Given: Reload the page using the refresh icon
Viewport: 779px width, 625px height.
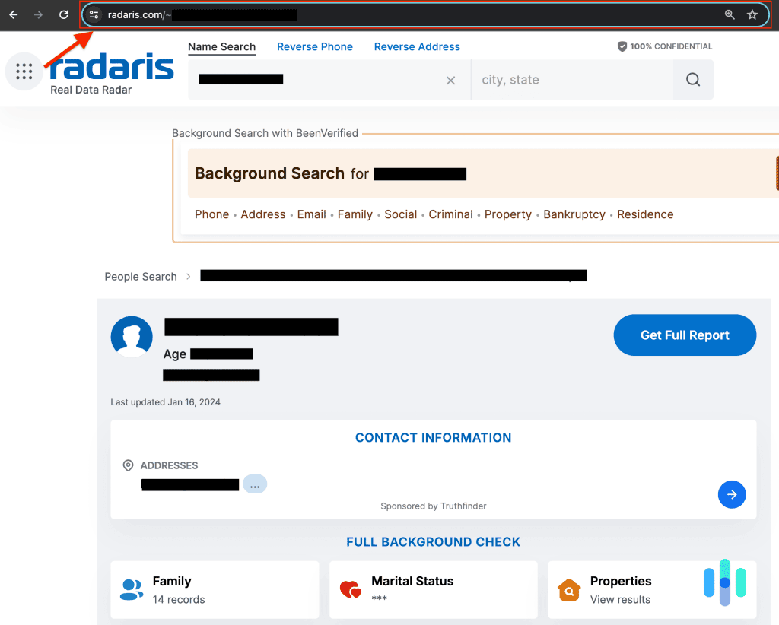Looking at the screenshot, I should tap(63, 14).
